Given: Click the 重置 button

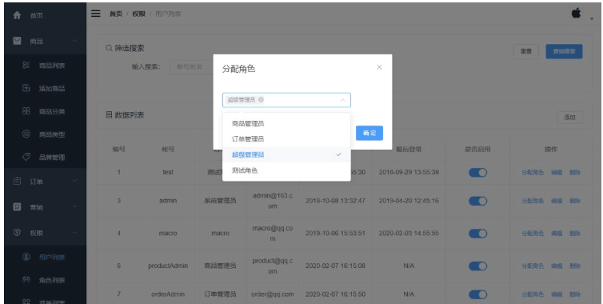Looking at the screenshot, I should tap(526, 51).
